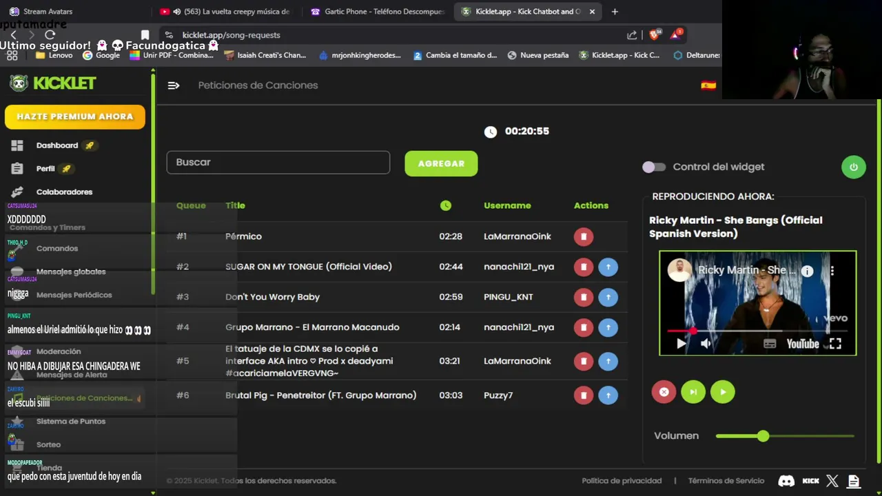The height and width of the screenshot is (496, 882).
Task: Click the Username column header
Action: [507, 205]
